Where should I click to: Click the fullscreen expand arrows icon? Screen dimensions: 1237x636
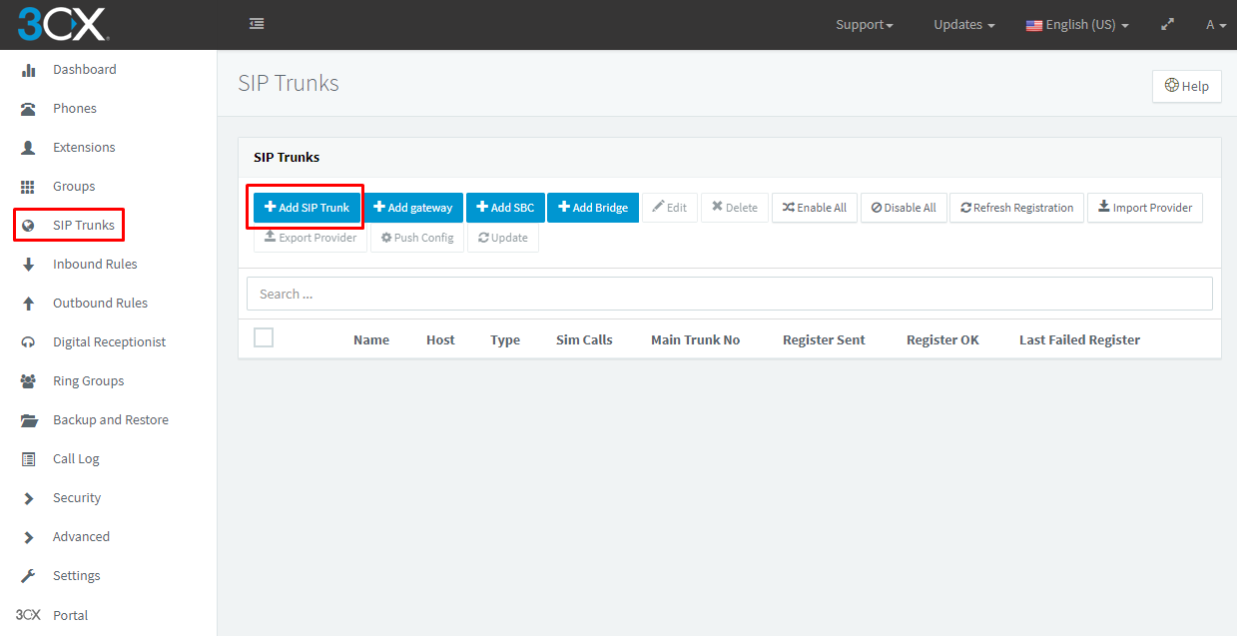1167,25
